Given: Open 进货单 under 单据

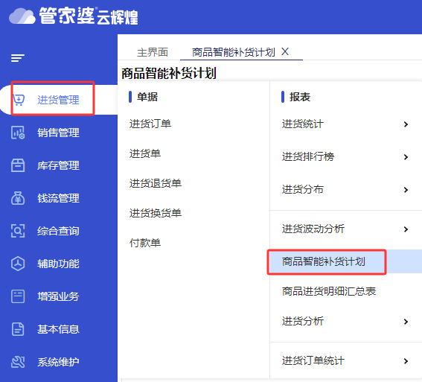Looking at the screenshot, I should 145,153.
